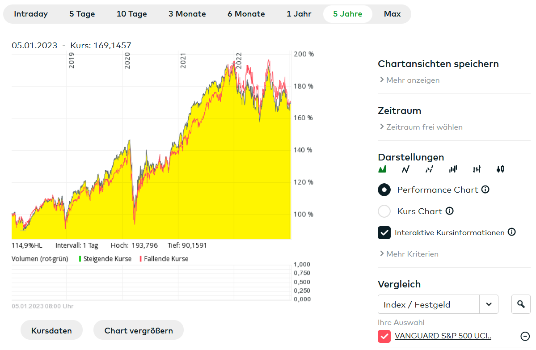536x350 pixels.
Task: Select the Kurs Chart radio button
Action: (384, 211)
